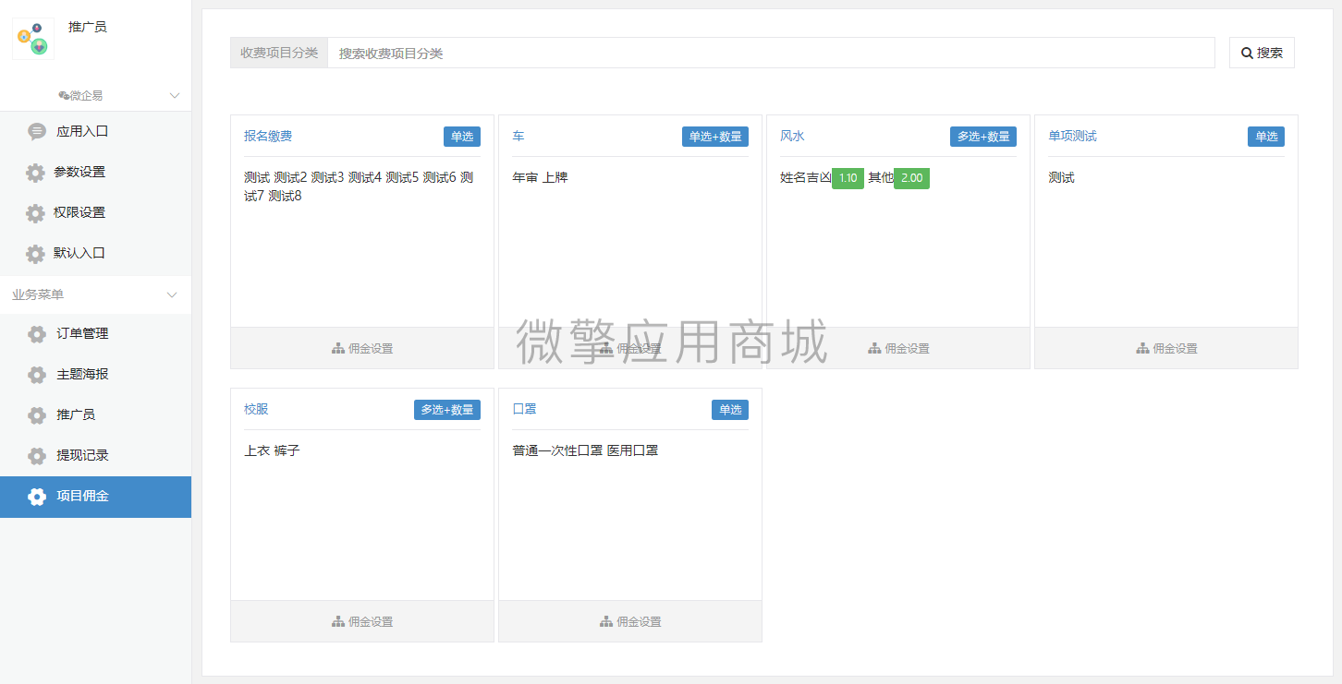This screenshot has height=684, width=1342.
Task: Collapse the 微企易 section chevron
Action: (x=175, y=95)
